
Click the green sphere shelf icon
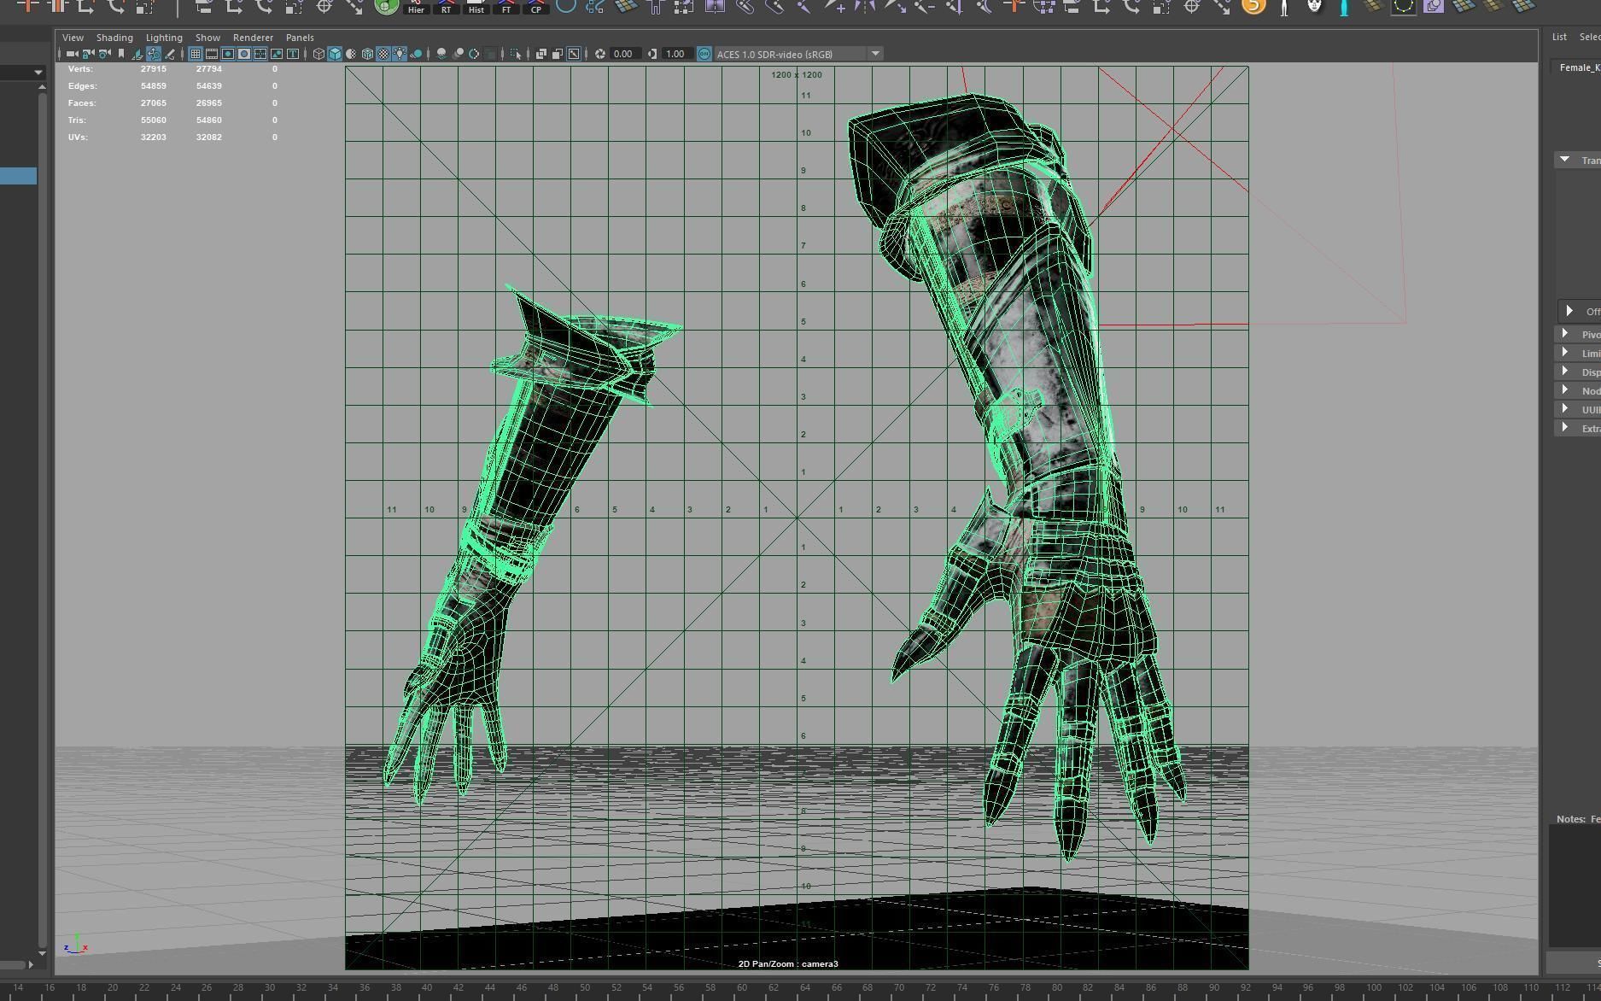coord(387,6)
